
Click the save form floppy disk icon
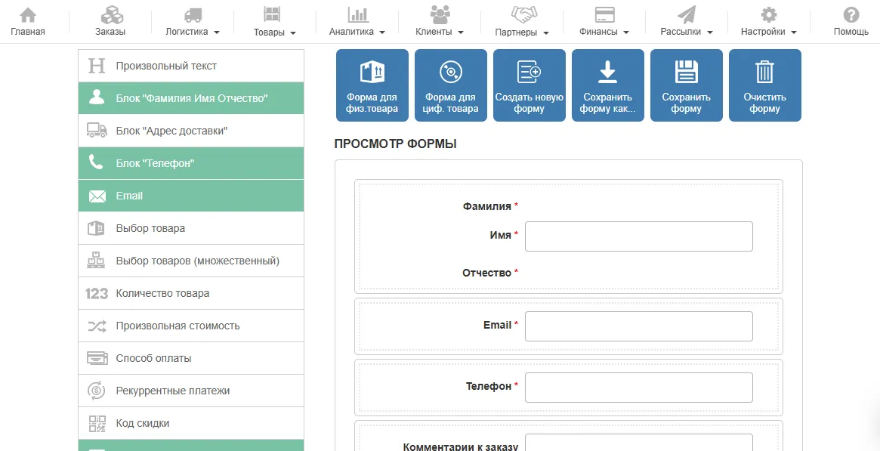coord(687,73)
